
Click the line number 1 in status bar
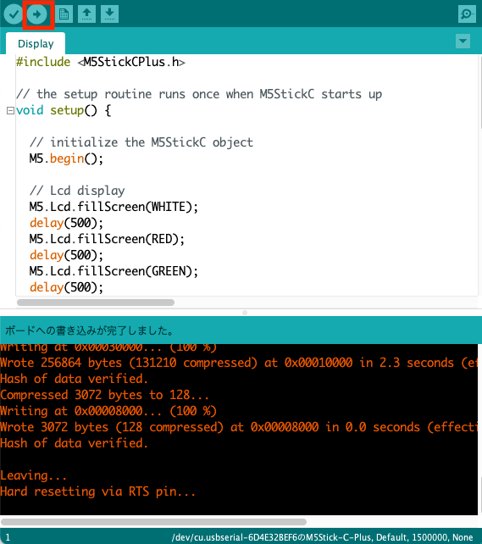8,538
